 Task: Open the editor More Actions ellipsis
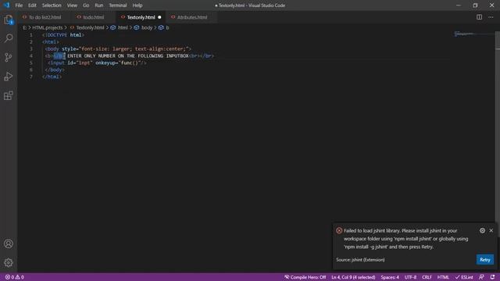click(x=491, y=17)
